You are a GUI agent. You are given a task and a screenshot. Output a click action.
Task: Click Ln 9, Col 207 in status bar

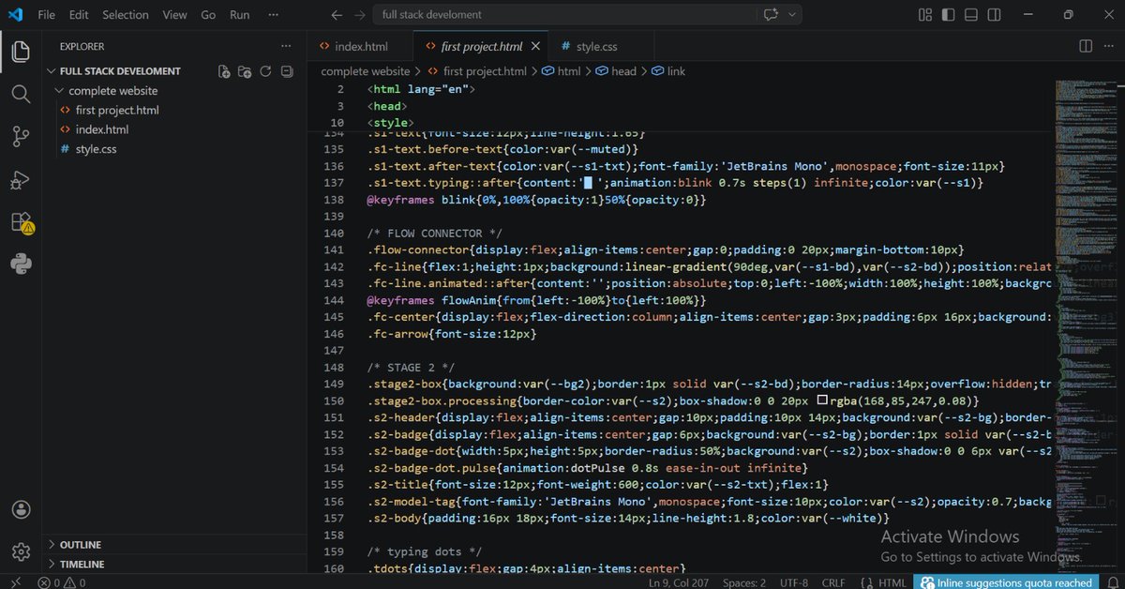tap(681, 582)
